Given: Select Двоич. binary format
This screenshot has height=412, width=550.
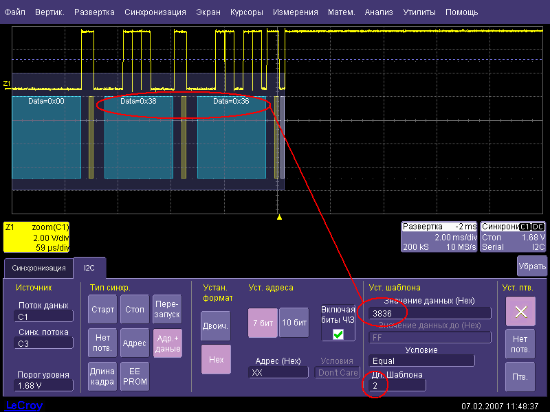Looking at the screenshot, I should click(215, 325).
